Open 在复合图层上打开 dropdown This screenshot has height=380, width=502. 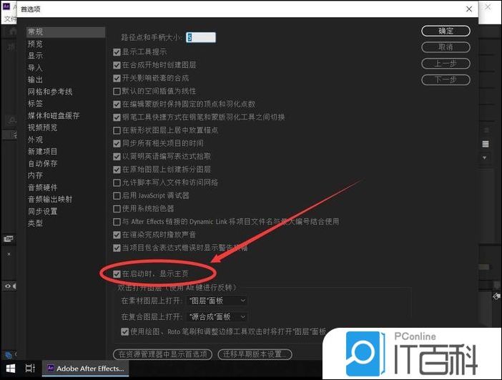(217, 317)
